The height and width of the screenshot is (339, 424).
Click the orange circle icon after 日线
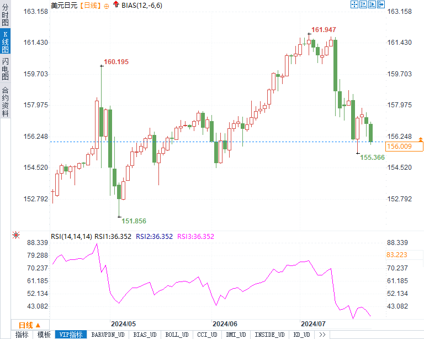106,6
